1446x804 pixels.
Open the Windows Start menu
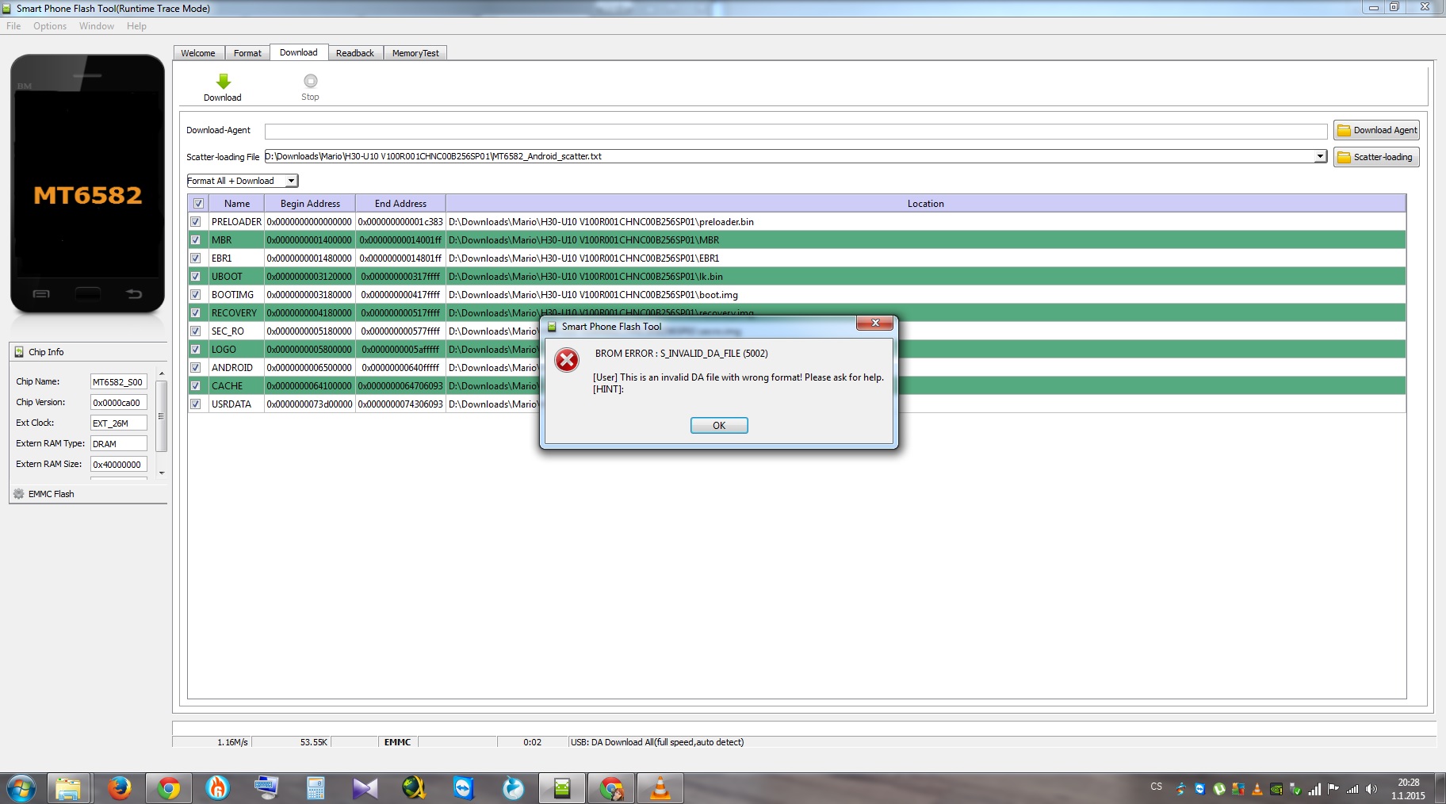click(x=21, y=788)
